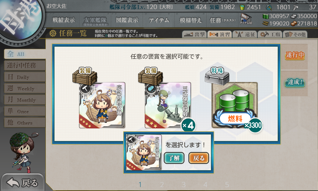
Task: Filter quests by 演習 exercise tab
Action: (219, 34)
